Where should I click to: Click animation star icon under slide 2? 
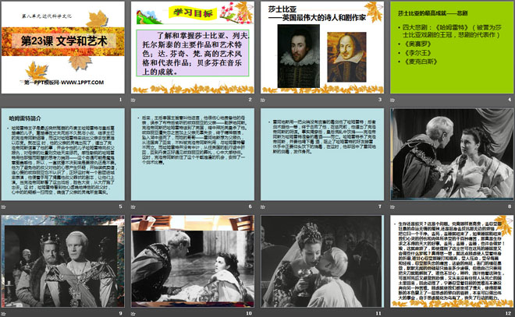[133, 100]
